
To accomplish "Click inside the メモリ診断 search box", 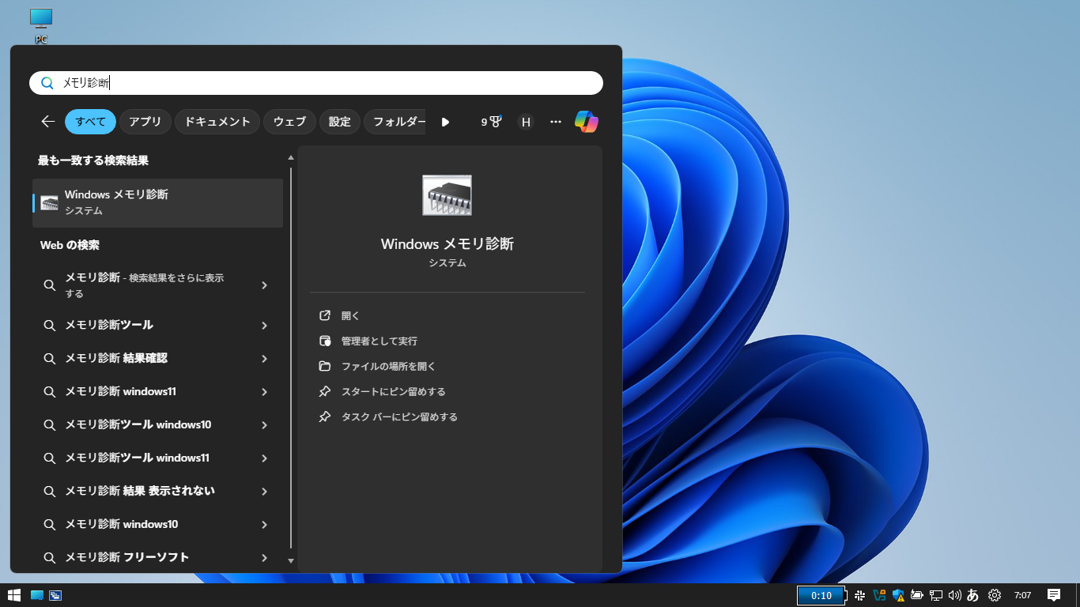I will (316, 83).
